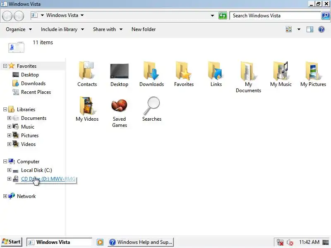This screenshot has height=248, width=331.
Task: Collapse the Libraries tree group
Action: point(5,109)
